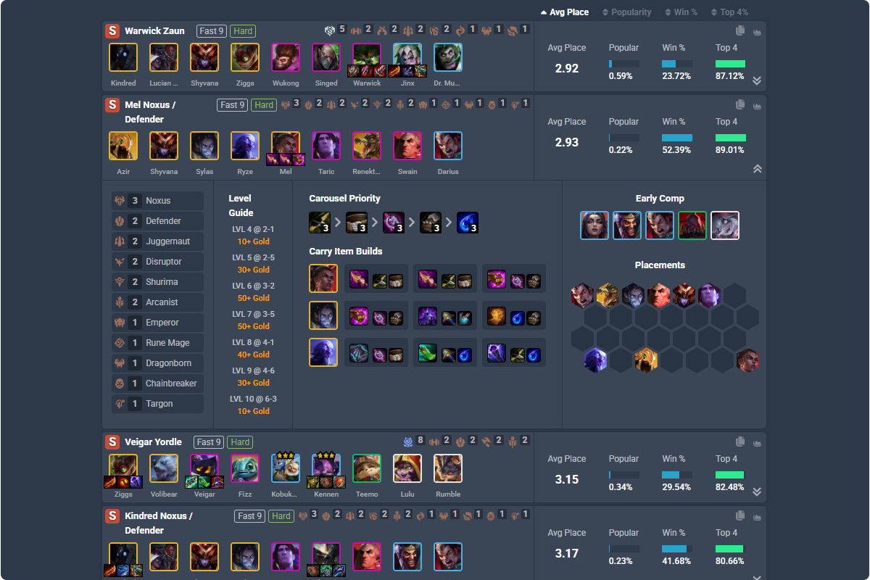Expand the Veigar Yordle comp details

pyautogui.click(x=757, y=492)
